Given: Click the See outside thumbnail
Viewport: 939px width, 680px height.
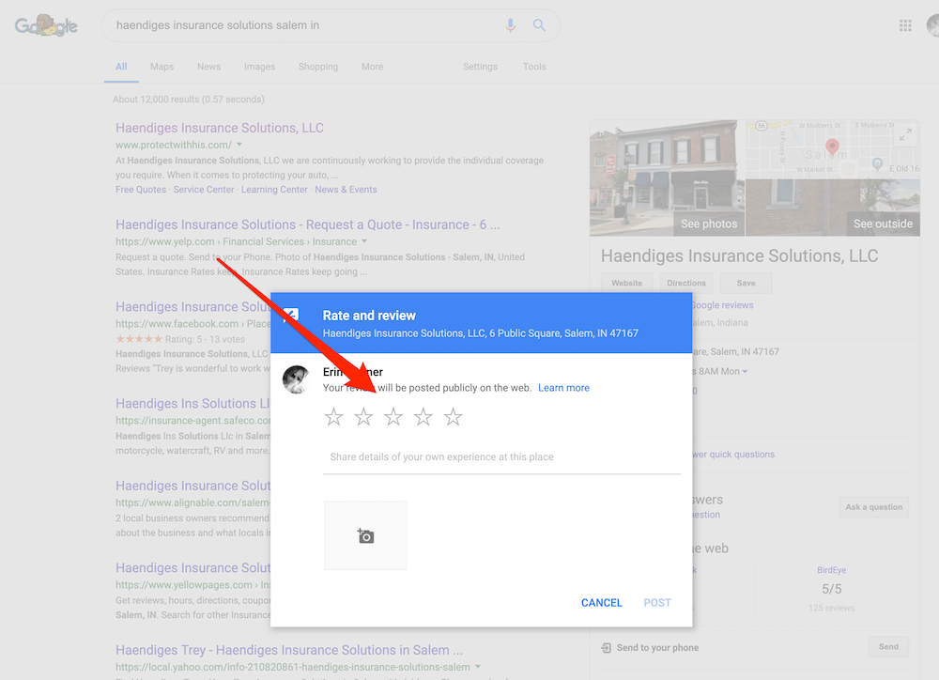Looking at the screenshot, I should click(833, 208).
